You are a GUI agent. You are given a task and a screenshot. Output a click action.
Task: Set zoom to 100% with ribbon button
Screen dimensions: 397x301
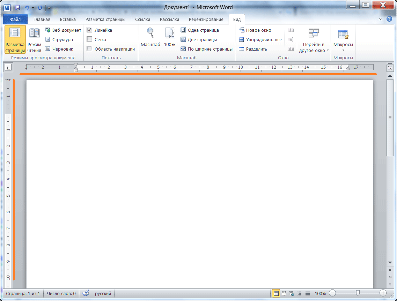click(x=169, y=37)
